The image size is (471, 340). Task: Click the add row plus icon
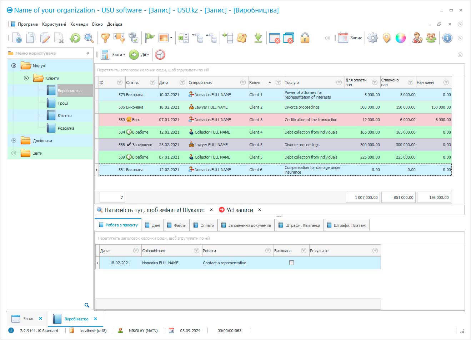[x=228, y=38]
